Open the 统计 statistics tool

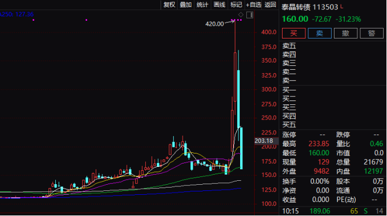202,4
